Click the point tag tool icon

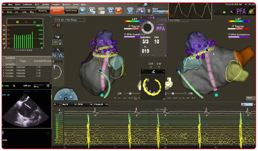tap(58, 25)
